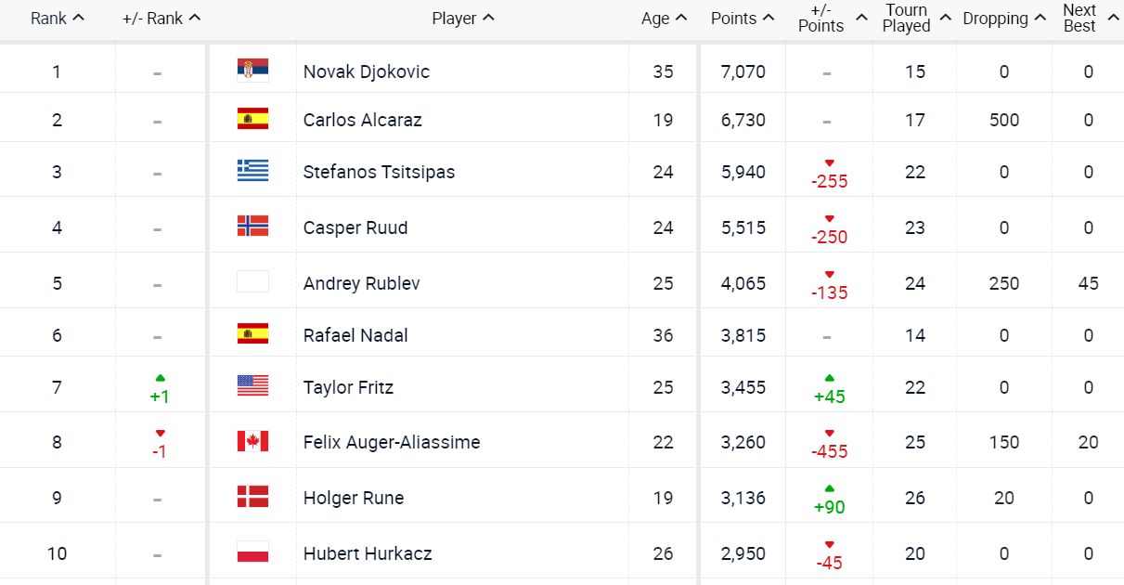This screenshot has width=1124, height=585.
Task: Sort table by Rank column
Action: [x=58, y=19]
